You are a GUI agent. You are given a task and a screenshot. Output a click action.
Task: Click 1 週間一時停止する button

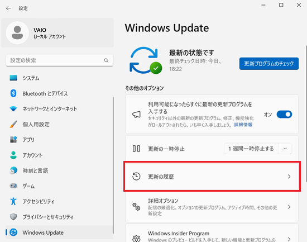(x=251, y=149)
